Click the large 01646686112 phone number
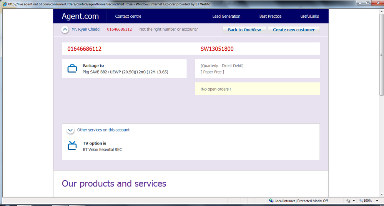Screen dimensions: 384x206 tap(84, 49)
